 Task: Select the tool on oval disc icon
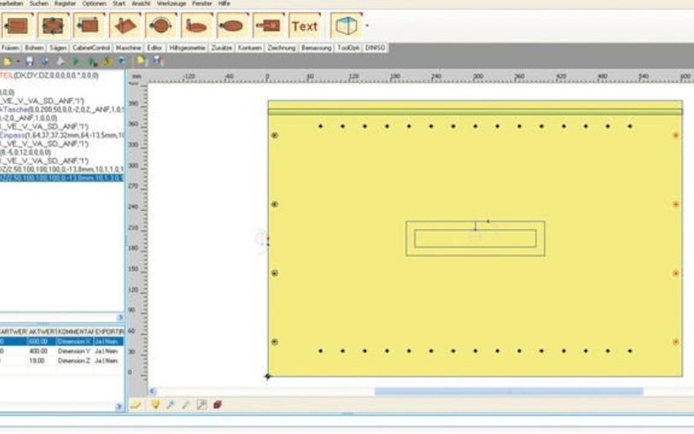[x=197, y=26]
